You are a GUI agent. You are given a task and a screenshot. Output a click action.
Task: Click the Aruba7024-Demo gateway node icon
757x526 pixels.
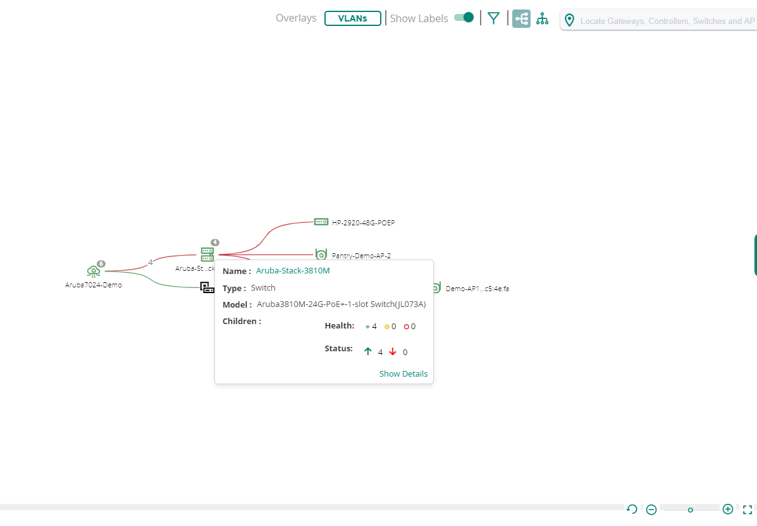coord(93,272)
